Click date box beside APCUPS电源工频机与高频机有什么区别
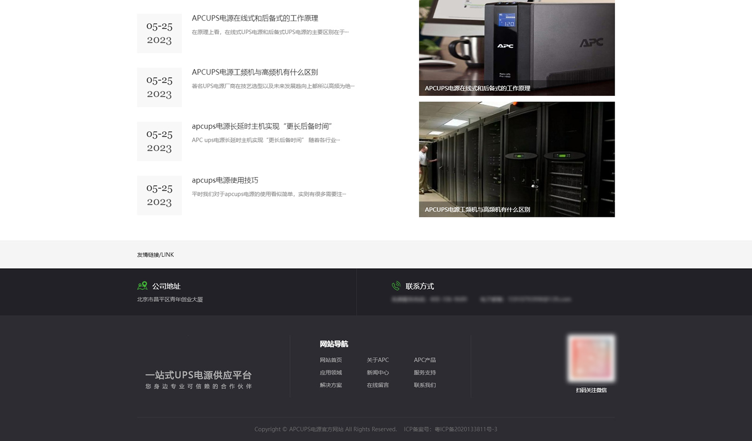The width and height of the screenshot is (752, 441). (x=159, y=87)
